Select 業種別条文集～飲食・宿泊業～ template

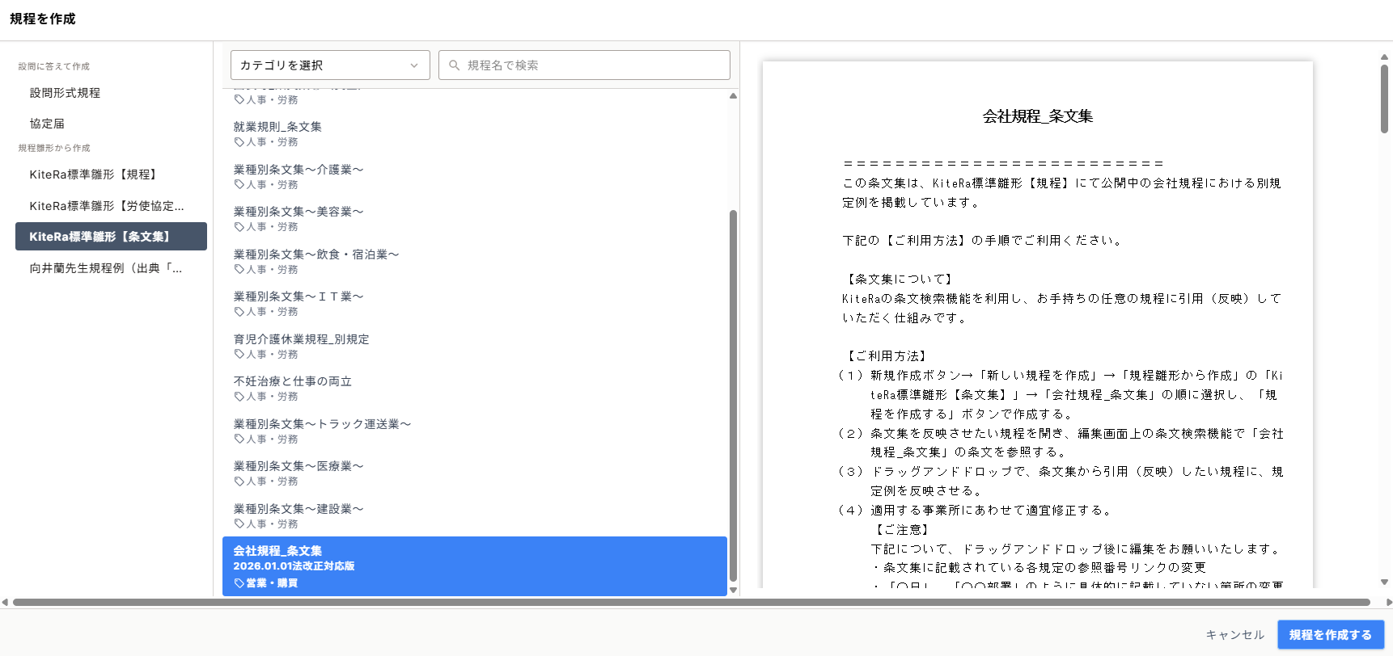[475, 261]
